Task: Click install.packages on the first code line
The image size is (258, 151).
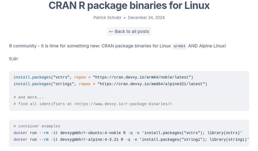Action: tap(32, 77)
